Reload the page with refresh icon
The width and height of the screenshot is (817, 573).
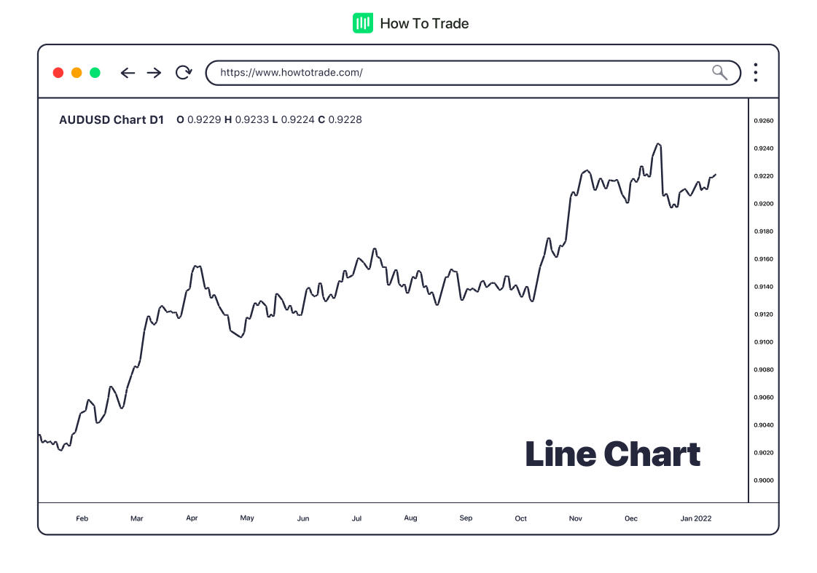pos(184,73)
